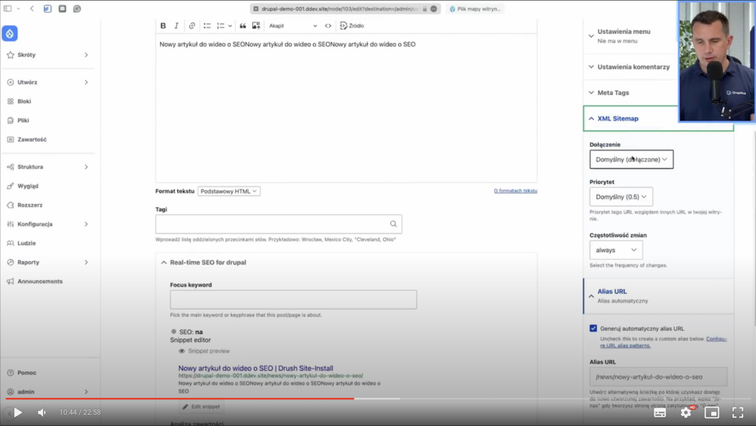Play the video
This screenshot has width=756, height=426.
pyautogui.click(x=18, y=413)
